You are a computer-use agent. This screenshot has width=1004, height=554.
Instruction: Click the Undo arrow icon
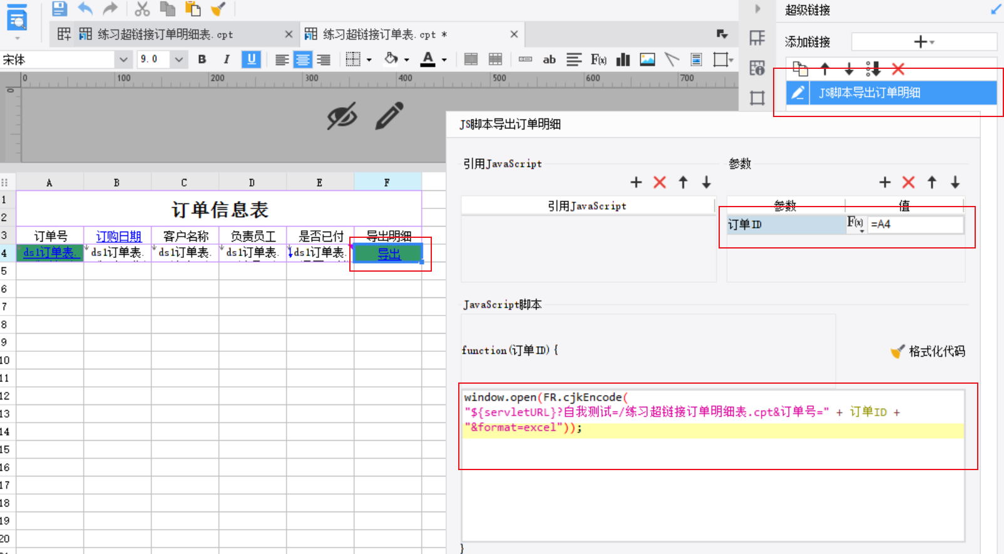[x=85, y=9]
